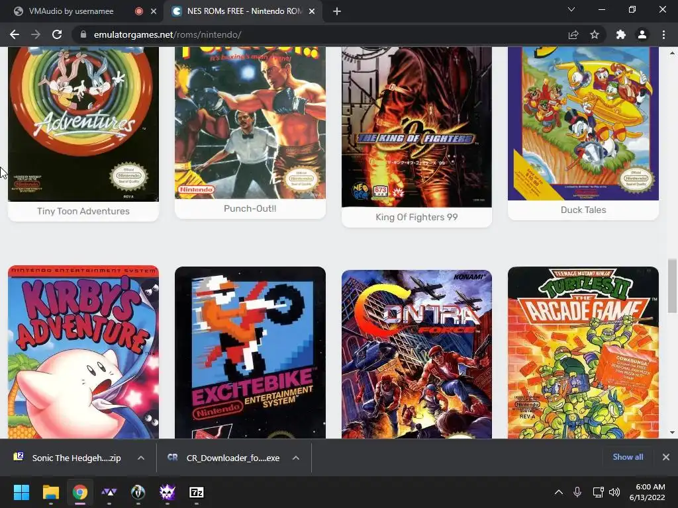Bookmark this page with the star
This screenshot has width=678, height=508.
(x=595, y=34)
